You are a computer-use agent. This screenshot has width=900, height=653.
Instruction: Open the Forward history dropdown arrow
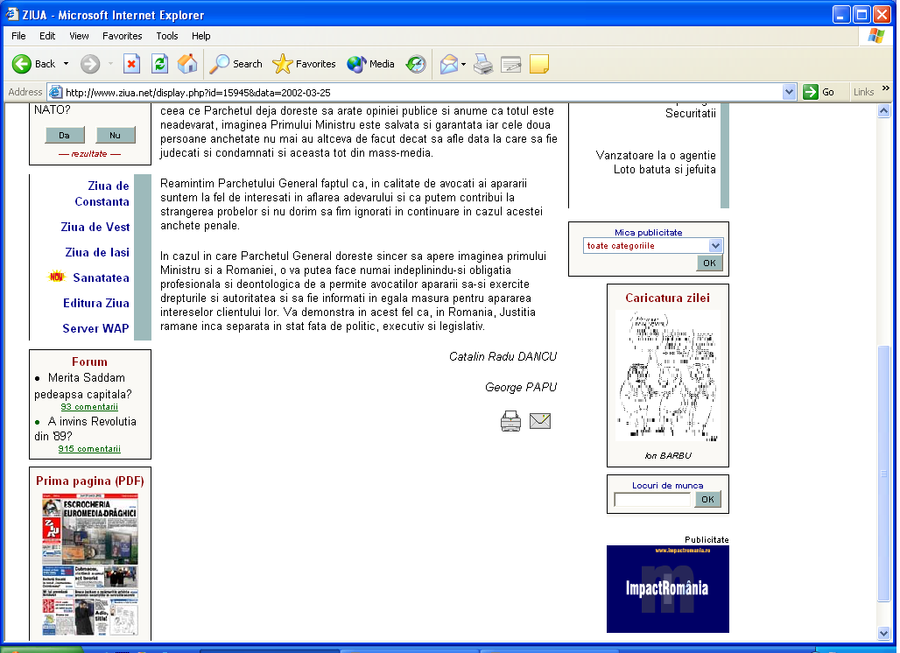coord(110,64)
